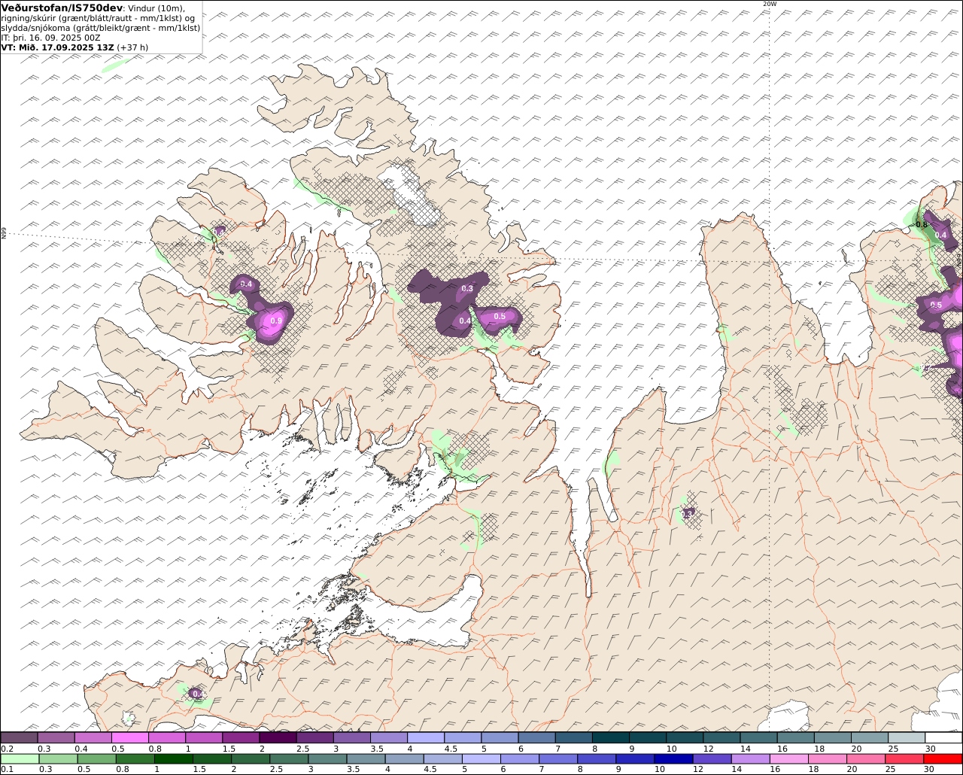
Task: Click the lavender 14 swatch in lower legend row
Action: click(x=750, y=758)
